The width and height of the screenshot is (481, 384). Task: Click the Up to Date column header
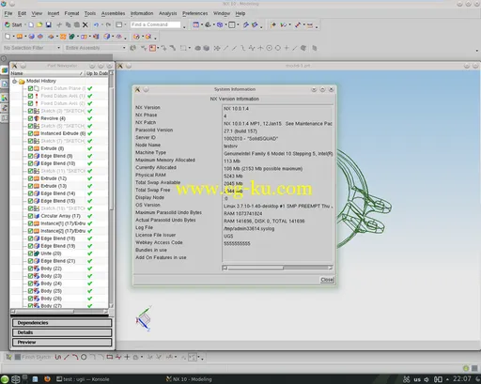(97, 73)
